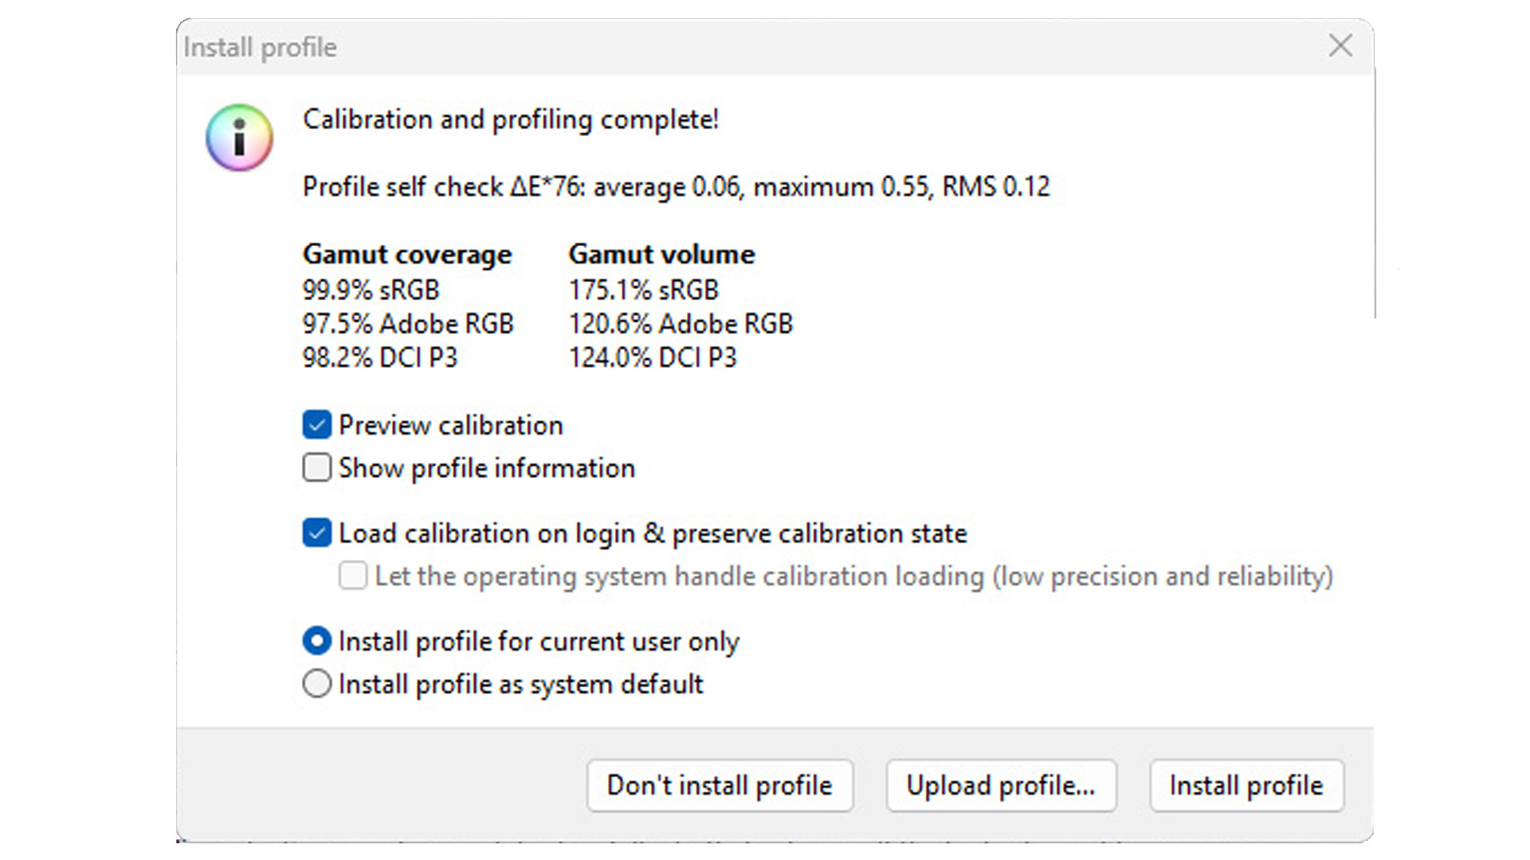Select Install profile as system default
Image resolution: width=1530 pixels, height=860 pixels.
[x=317, y=684]
